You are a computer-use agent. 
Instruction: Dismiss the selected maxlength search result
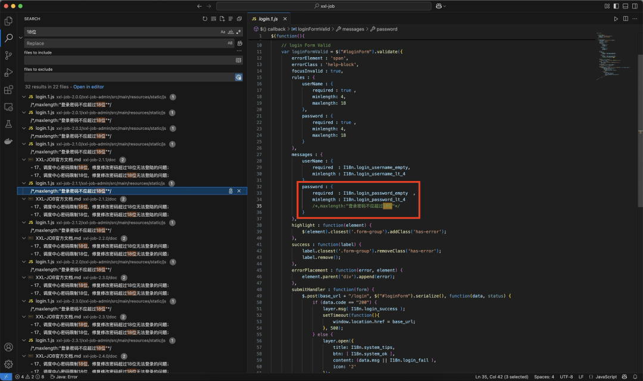pyautogui.click(x=239, y=191)
